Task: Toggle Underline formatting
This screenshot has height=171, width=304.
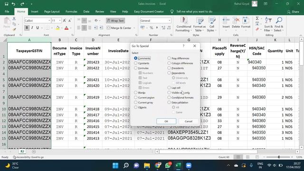Action: click(38, 28)
